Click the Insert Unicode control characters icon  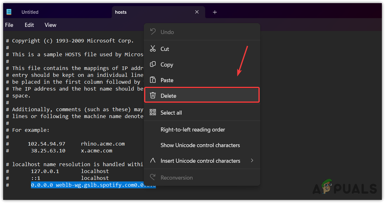[x=153, y=161]
